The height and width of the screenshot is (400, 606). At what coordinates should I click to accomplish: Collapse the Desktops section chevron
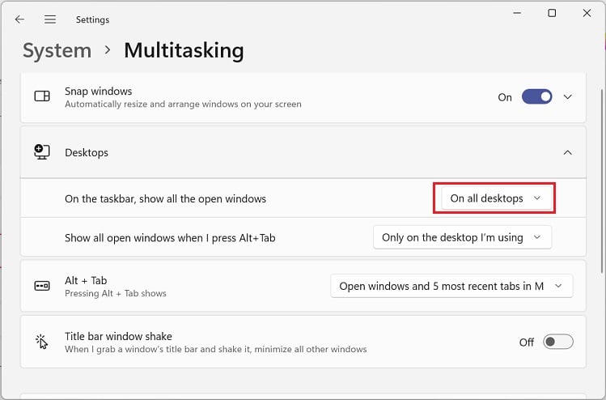(x=567, y=152)
